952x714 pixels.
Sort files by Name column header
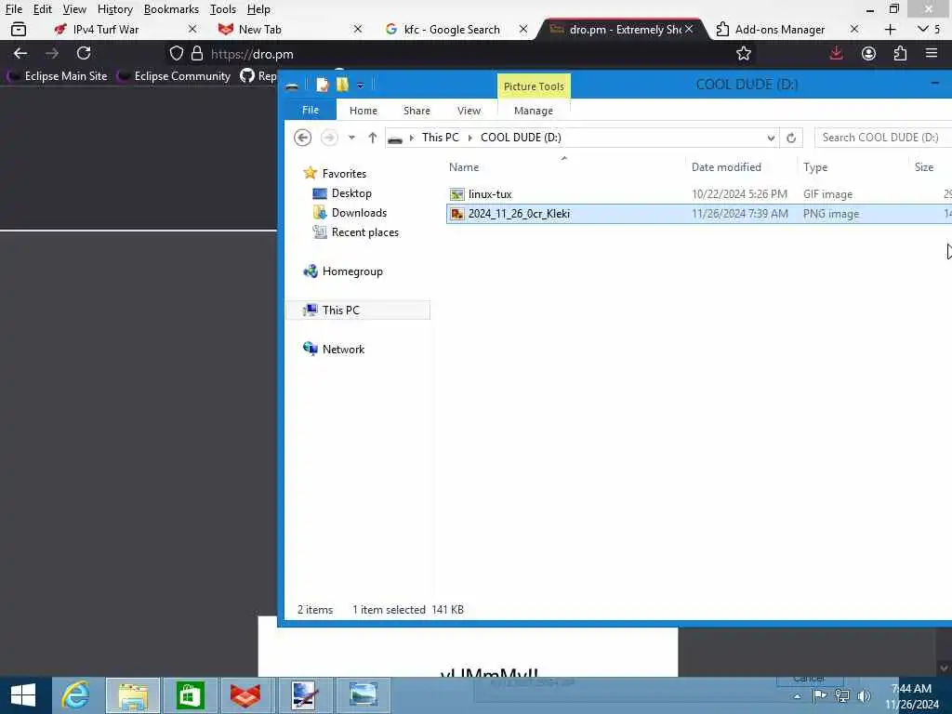point(464,167)
